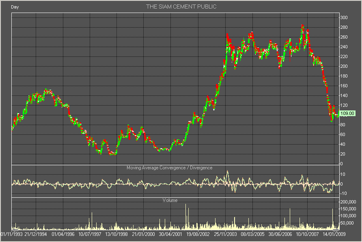Image resolution: width=362 pixels, height=242 pixels.
Task: Click the 240 price axis value
Action: pyautogui.click(x=344, y=47)
